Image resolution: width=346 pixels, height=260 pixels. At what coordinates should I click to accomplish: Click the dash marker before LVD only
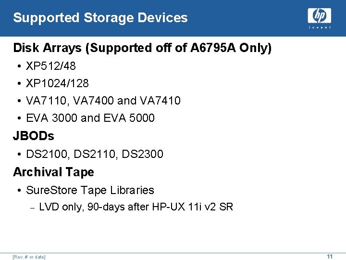point(33,208)
